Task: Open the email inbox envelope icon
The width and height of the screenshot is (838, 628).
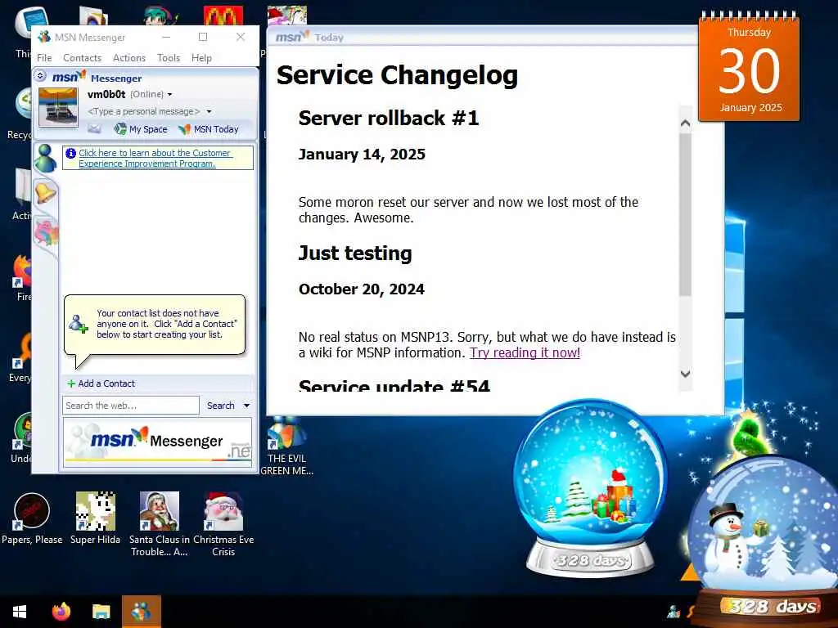Action: point(94,128)
